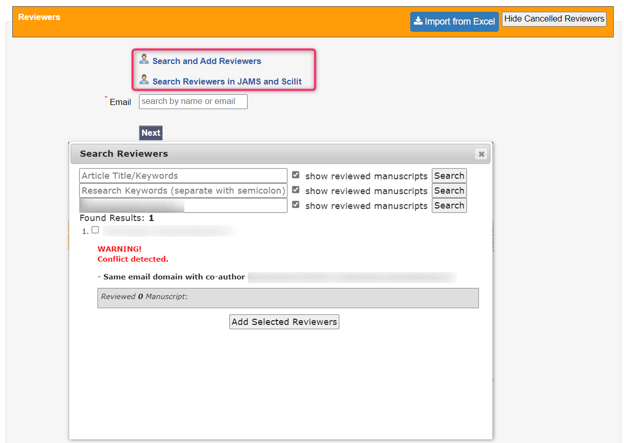Close the Search Reviewers dialog
The width and height of the screenshot is (624, 443).
pos(480,154)
